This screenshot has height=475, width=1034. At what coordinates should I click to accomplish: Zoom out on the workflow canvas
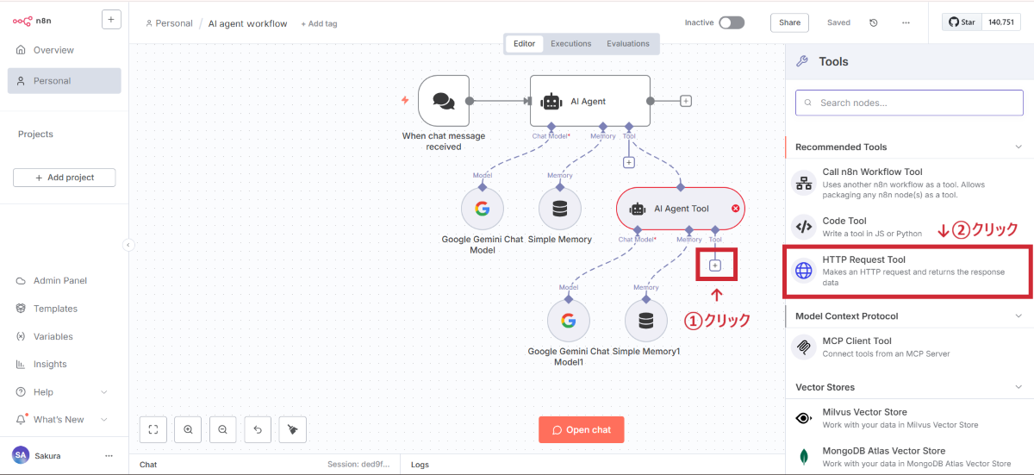(222, 429)
